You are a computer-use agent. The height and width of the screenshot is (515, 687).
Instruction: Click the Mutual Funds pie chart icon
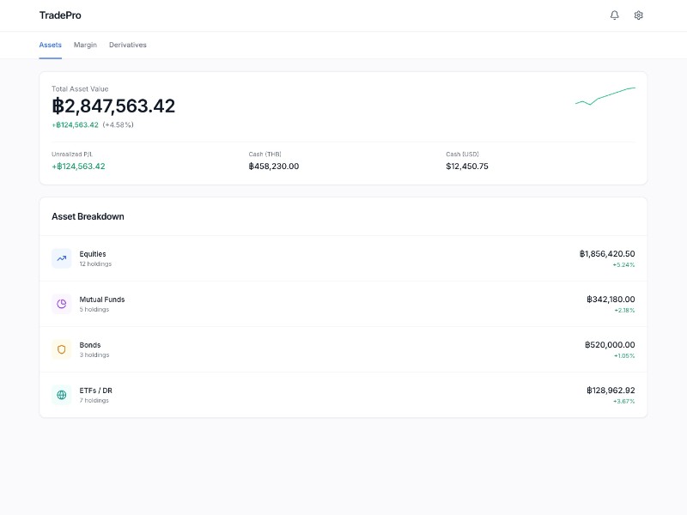(x=61, y=304)
